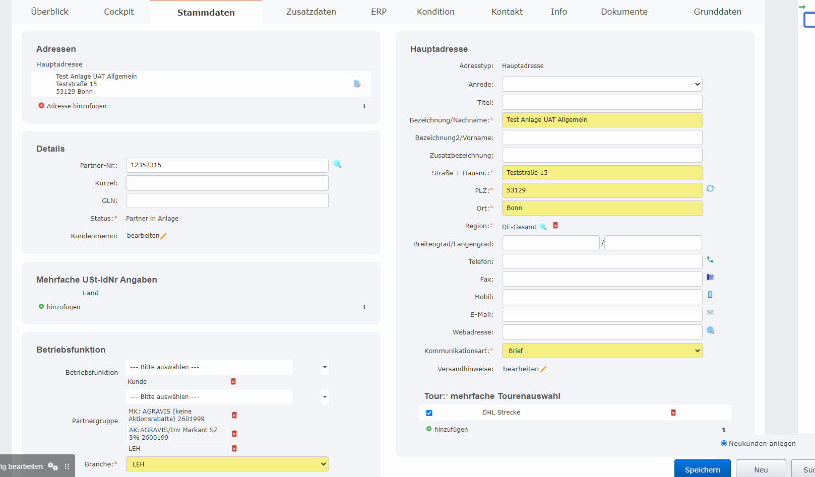
Task: Open the partner number search magnifier
Action: (x=337, y=164)
